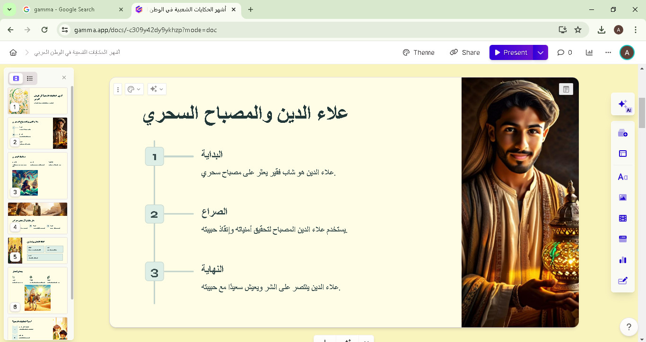Start the presentation with Present button
Image resolution: width=646 pixels, height=342 pixels.
[511, 52]
